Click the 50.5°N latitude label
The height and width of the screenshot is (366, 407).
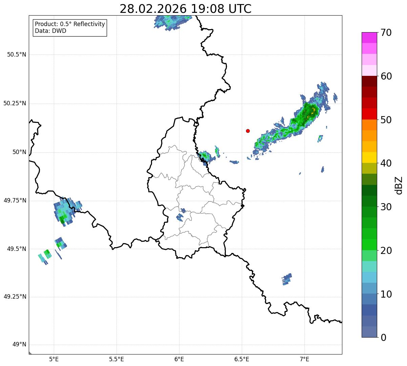17,55
